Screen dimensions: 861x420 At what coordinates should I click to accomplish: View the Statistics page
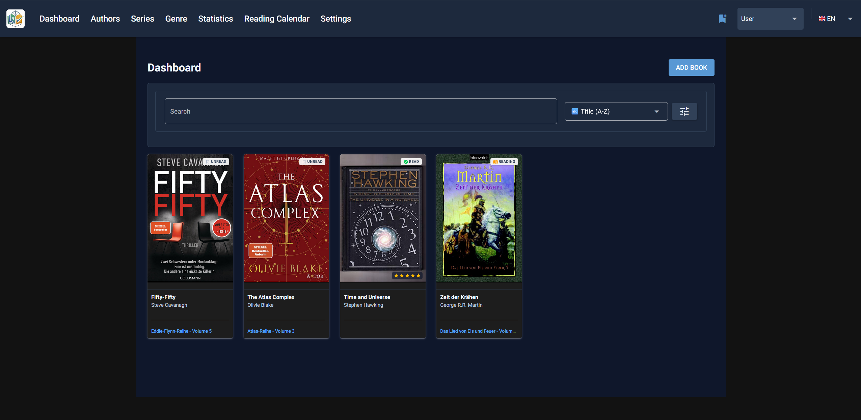(216, 19)
